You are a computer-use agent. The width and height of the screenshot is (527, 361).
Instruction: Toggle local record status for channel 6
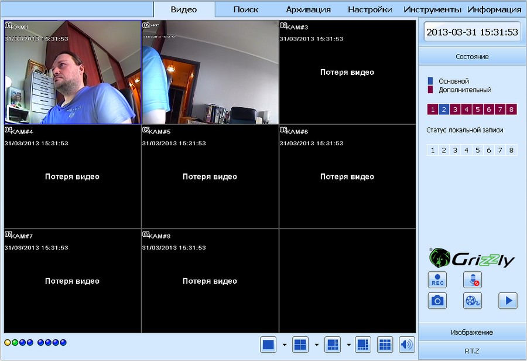click(489, 150)
